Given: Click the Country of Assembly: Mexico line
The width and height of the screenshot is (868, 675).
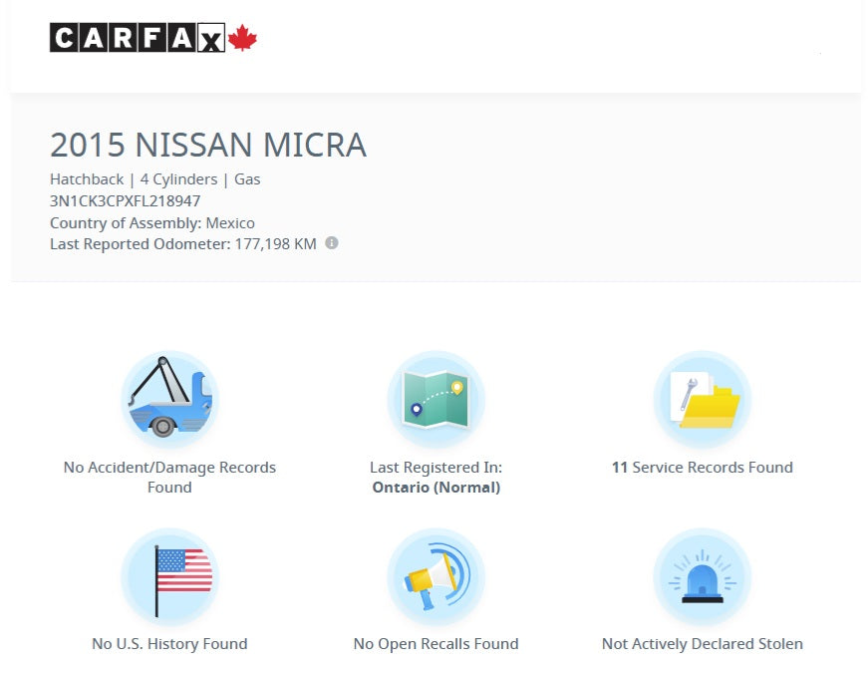Looking at the screenshot, I should coord(152,222).
